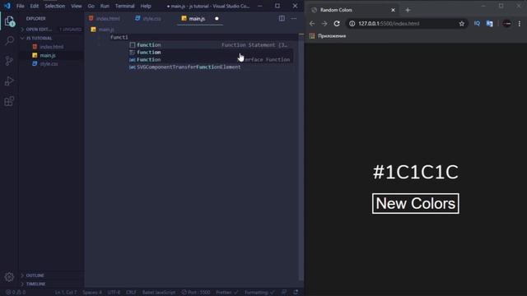Open the Manage gear settings icon
The height and width of the screenshot is (296, 527).
point(9,276)
